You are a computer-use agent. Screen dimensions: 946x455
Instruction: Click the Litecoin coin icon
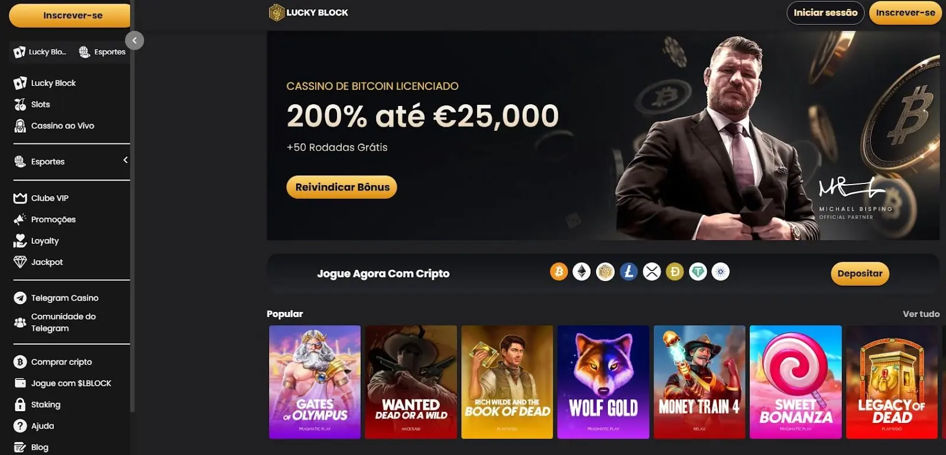tap(628, 272)
